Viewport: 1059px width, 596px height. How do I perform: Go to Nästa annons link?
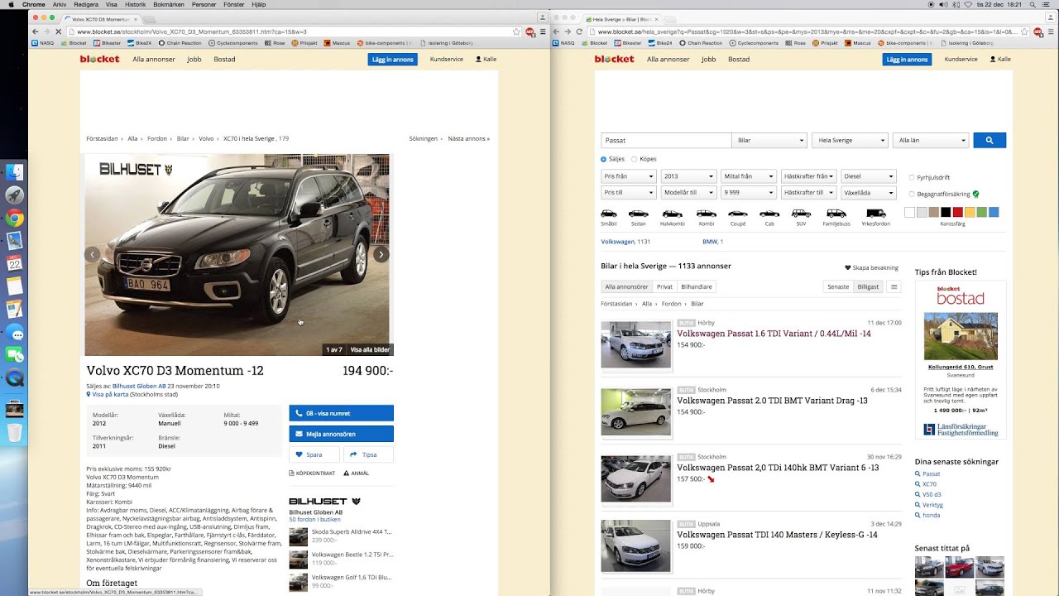tap(468, 139)
